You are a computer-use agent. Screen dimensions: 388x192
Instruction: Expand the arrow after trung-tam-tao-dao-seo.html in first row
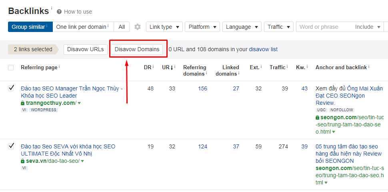[x=334, y=132]
